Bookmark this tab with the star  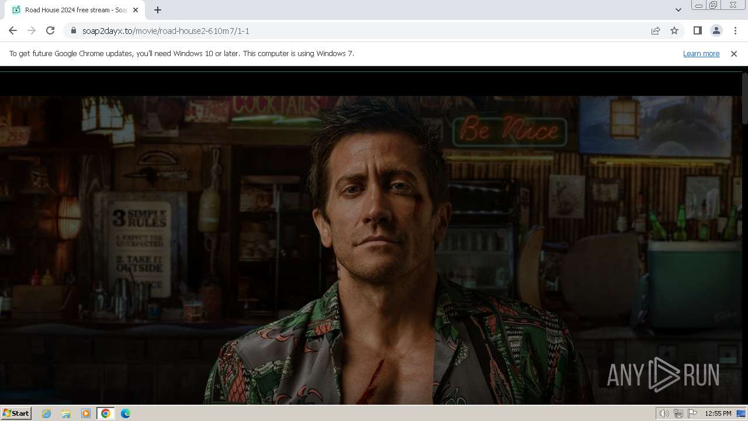pos(674,30)
